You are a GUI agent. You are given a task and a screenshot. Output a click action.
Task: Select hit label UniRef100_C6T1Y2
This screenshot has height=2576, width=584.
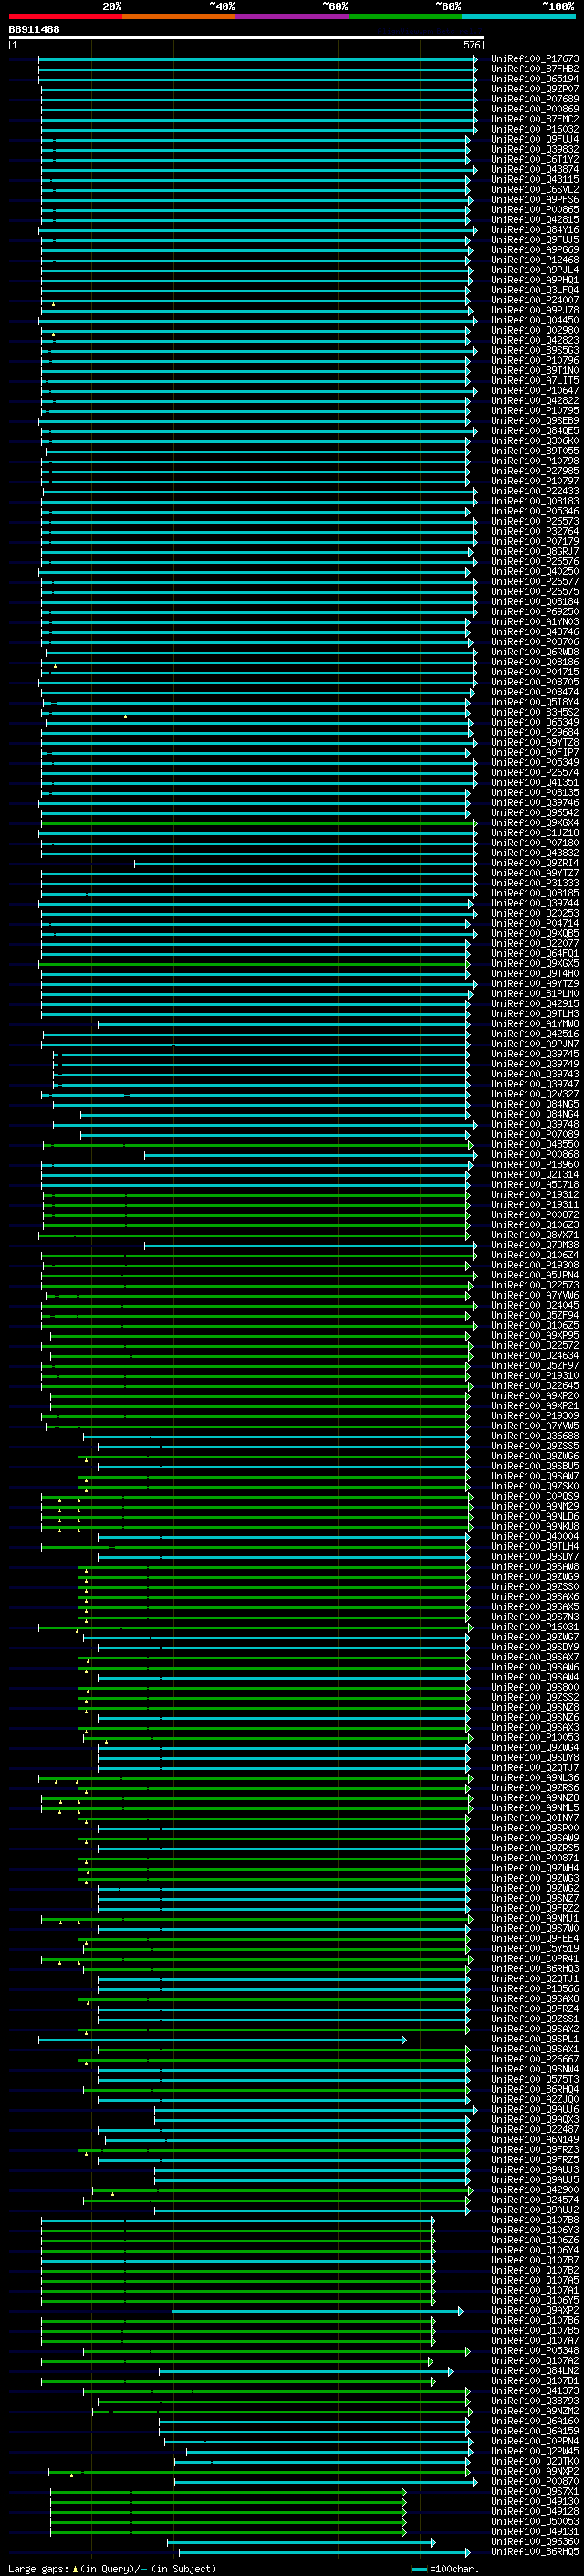535,159
